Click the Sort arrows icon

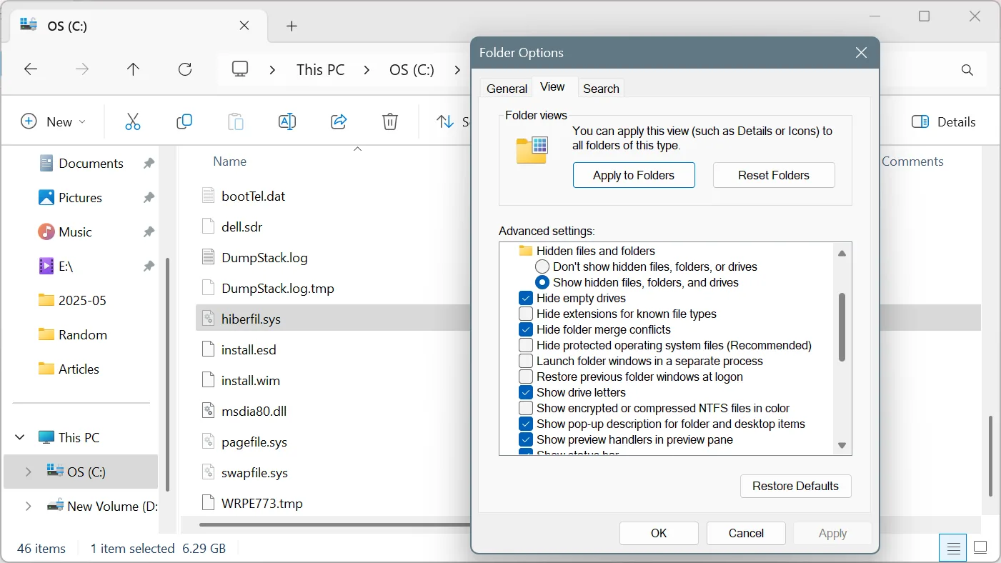click(446, 121)
